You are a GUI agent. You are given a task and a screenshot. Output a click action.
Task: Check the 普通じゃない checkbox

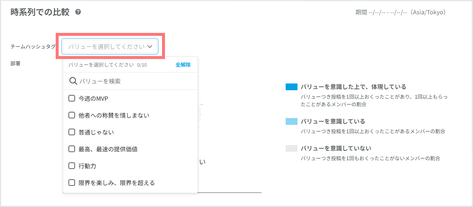coord(71,132)
